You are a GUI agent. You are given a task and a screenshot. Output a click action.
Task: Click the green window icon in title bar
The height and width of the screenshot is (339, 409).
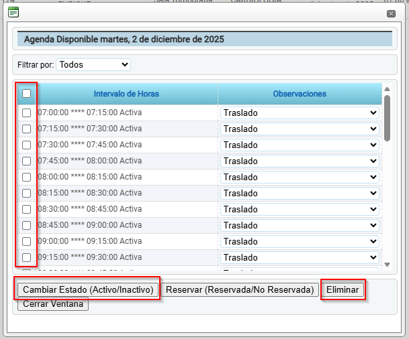[x=13, y=12]
